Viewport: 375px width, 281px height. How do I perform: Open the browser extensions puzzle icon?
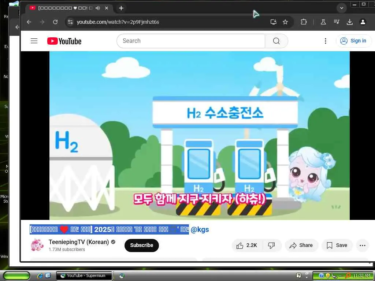(x=304, y=22)
